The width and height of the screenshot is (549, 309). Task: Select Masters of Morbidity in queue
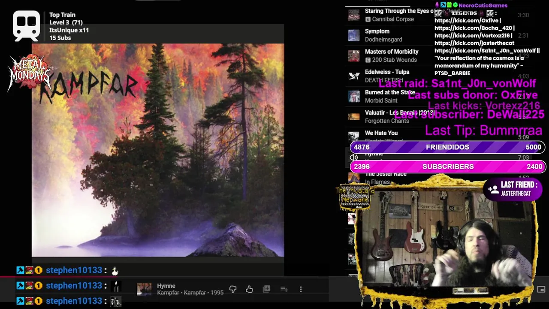[392, 51]
